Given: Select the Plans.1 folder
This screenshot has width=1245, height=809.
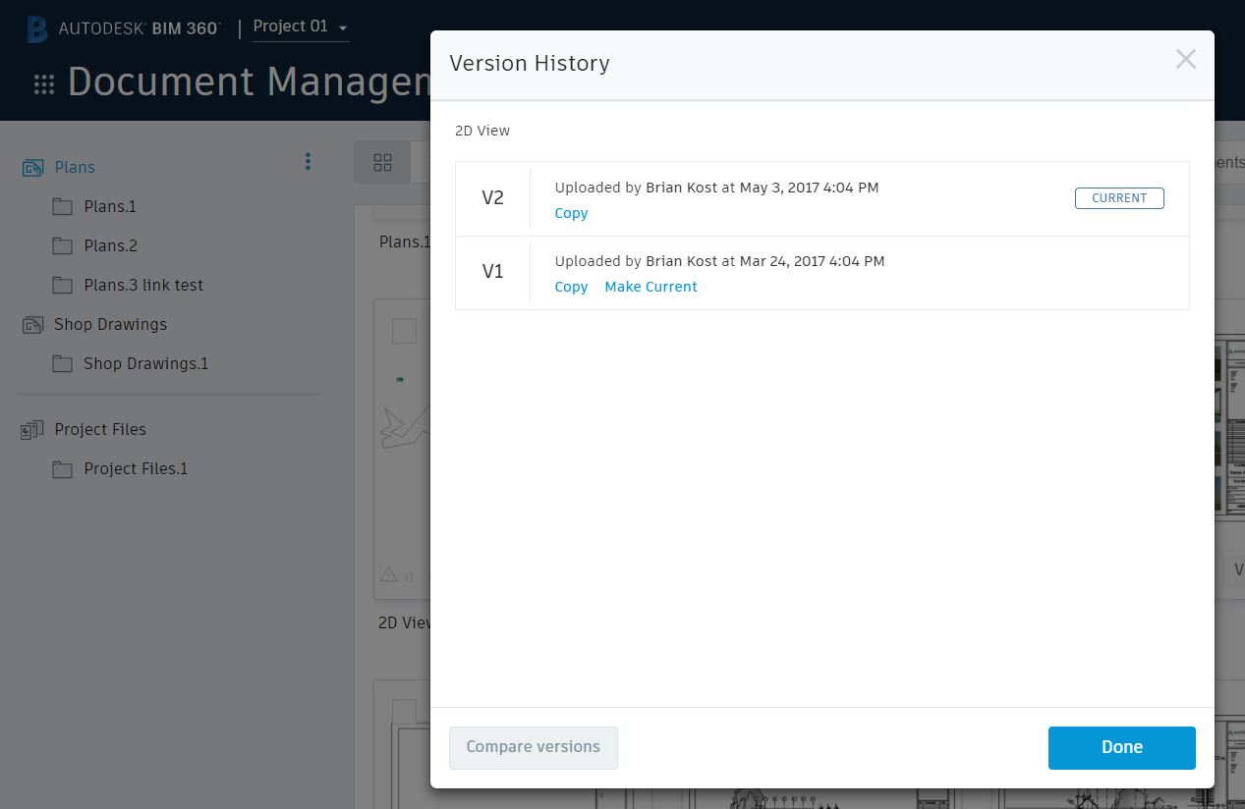Looking at the screenshot, I should point(110,206).
